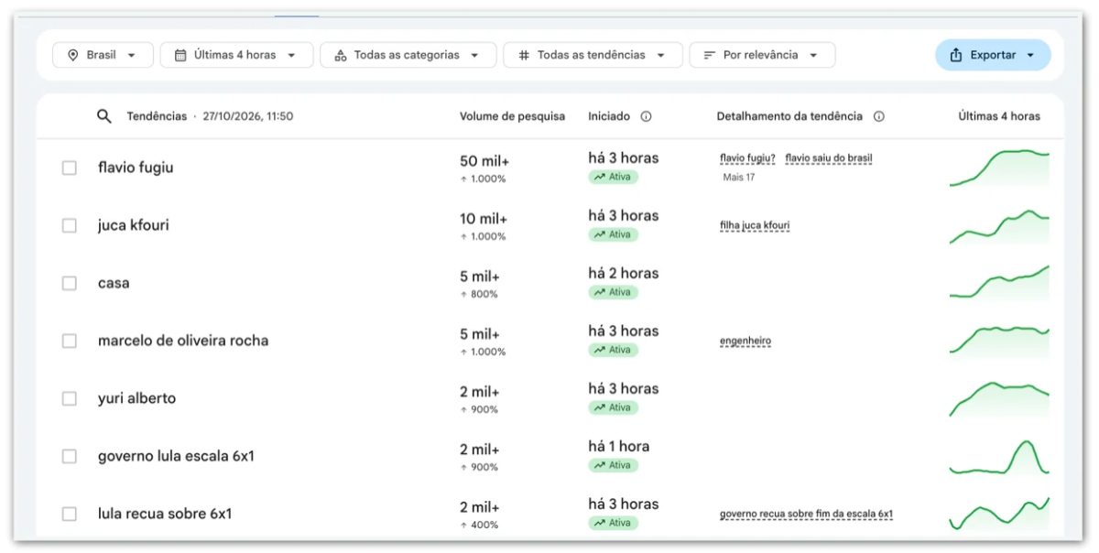Image resolution: width=1099 pixels, height=553 pixels.
Task: Click the juca kfouri sparkline chart
Action: point(999,226)
